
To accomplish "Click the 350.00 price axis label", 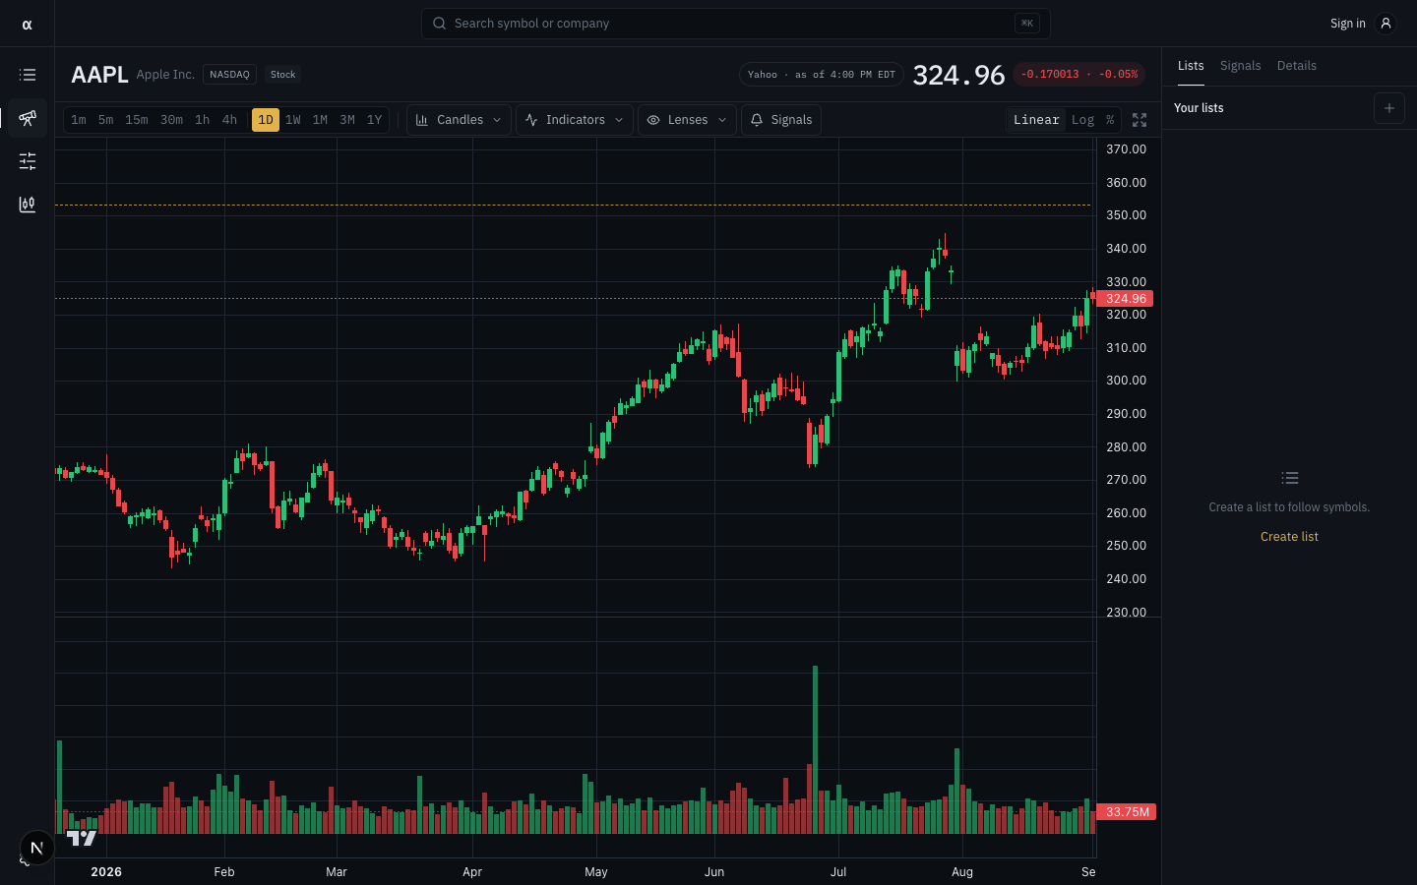I will tap(1126, 215).
